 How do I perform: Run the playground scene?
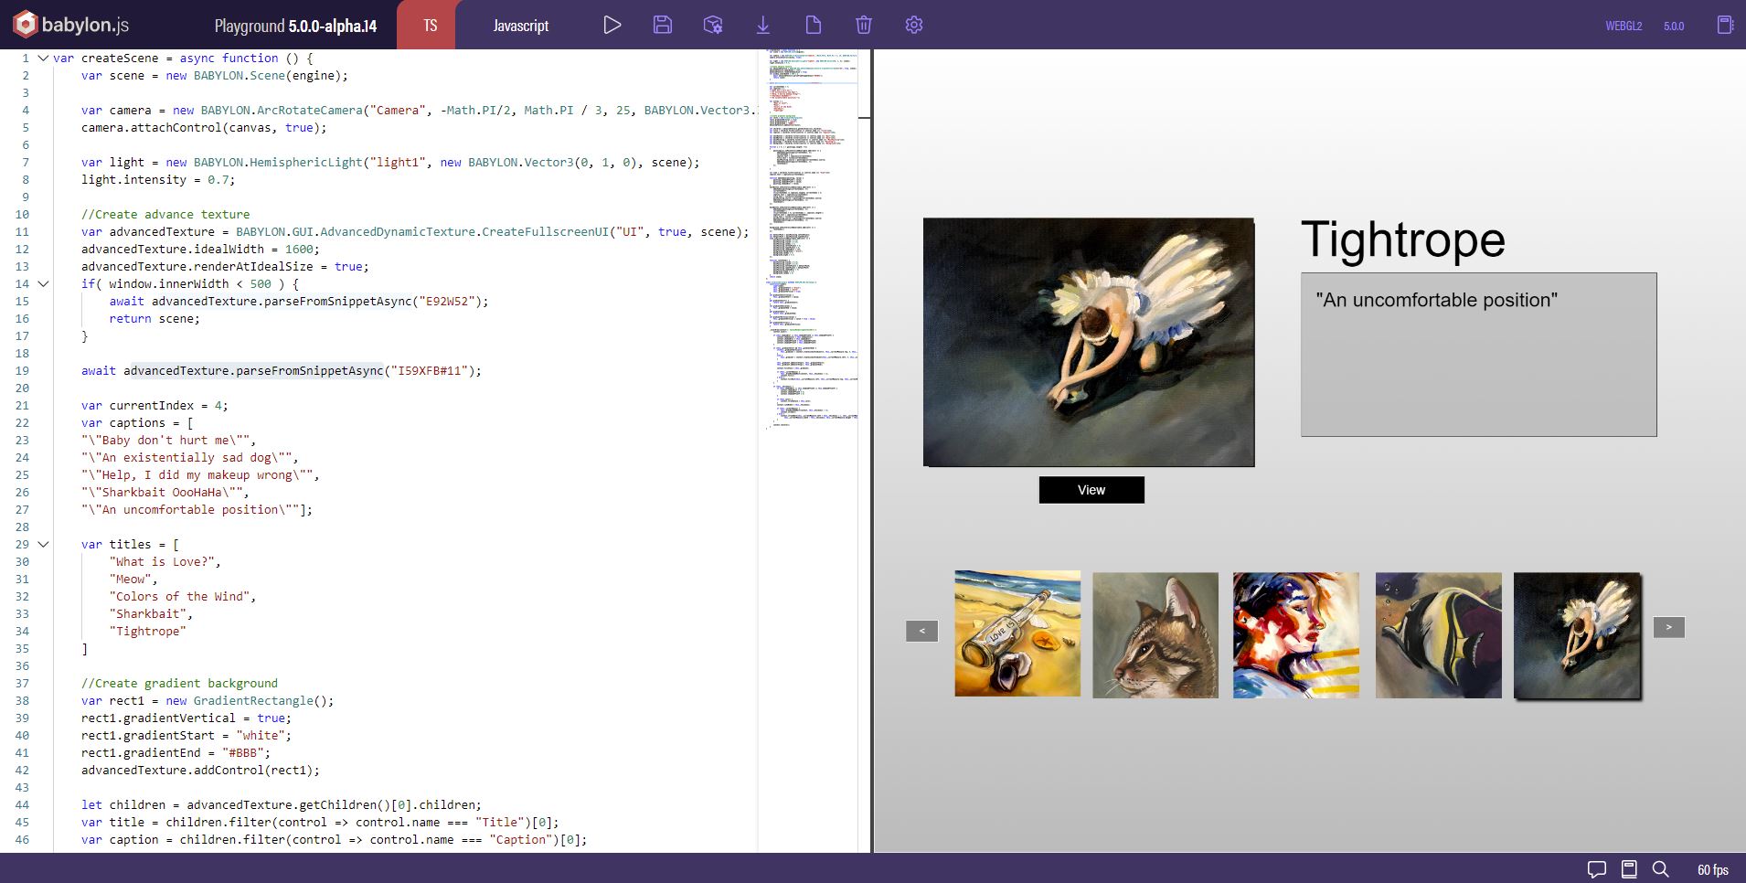(x=612, y=25)
